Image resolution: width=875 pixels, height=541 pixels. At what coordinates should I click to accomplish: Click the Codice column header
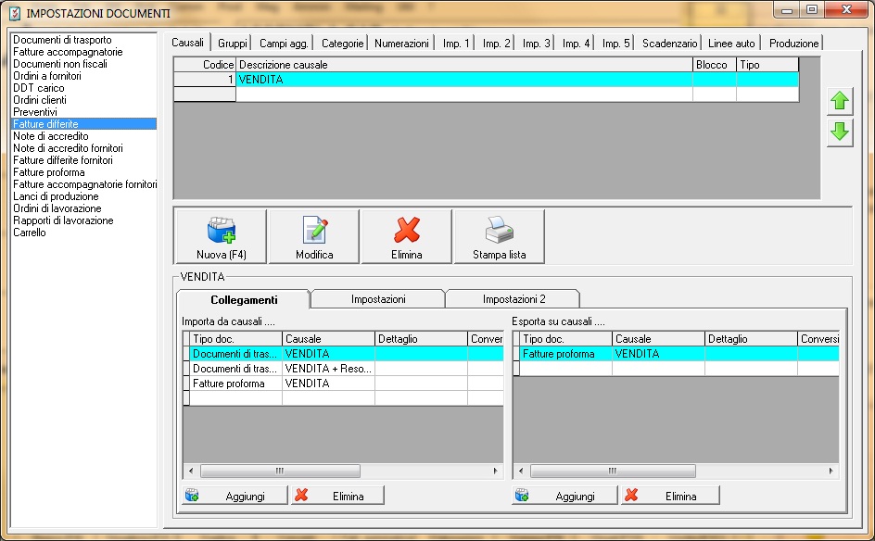coord(205,65)
